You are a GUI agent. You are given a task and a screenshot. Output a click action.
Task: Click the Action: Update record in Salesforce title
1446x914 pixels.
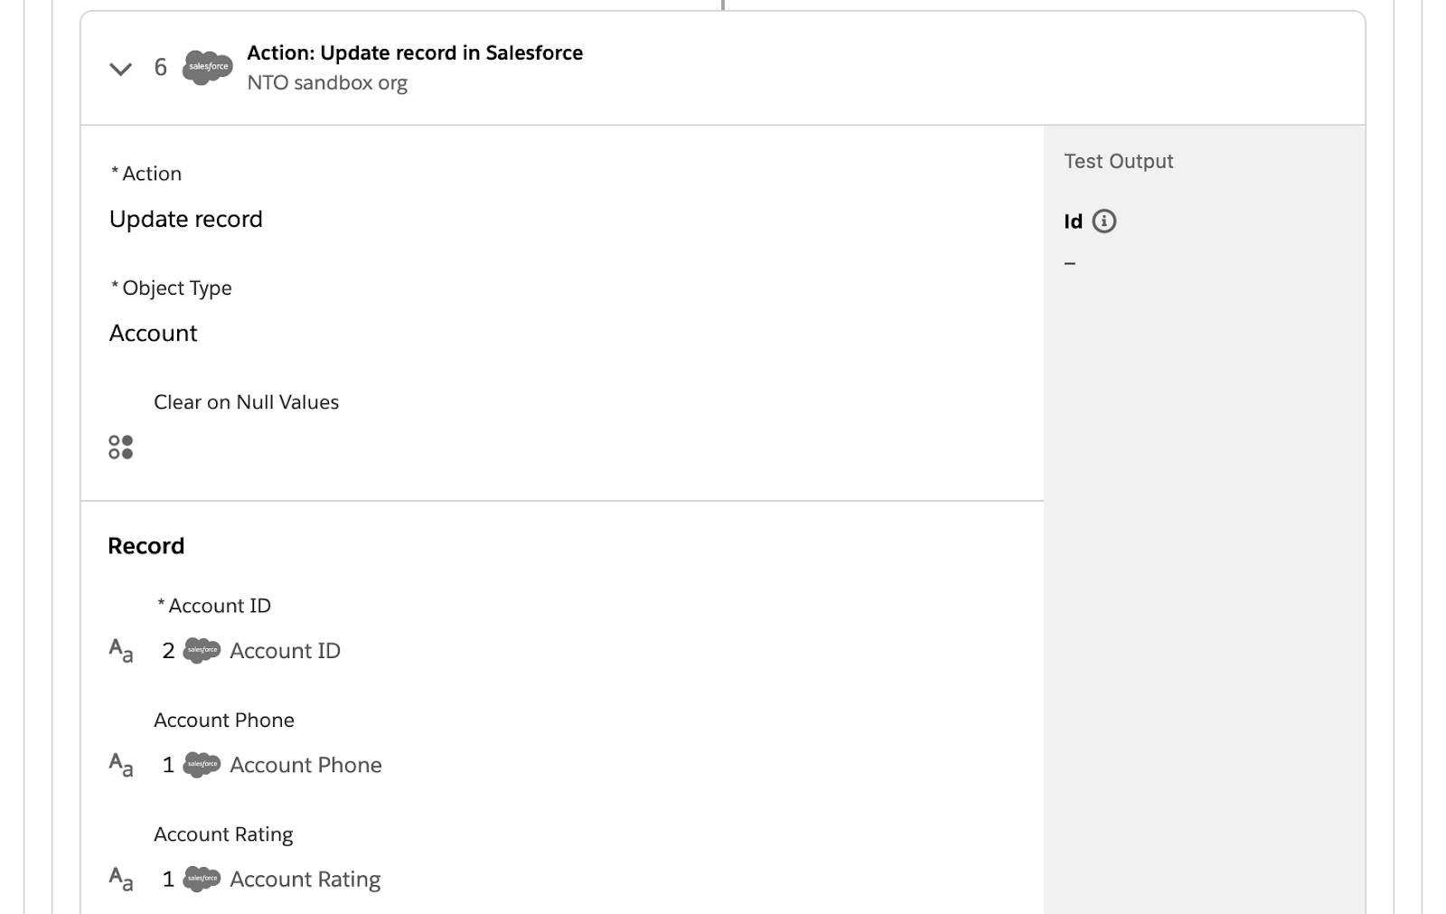pos(415,53)
